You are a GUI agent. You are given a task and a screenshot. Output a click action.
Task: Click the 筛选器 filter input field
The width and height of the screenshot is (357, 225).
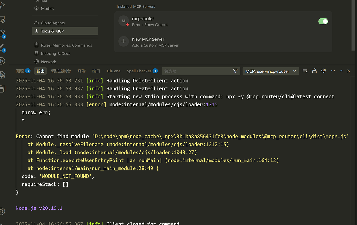[x=197, y=71]
